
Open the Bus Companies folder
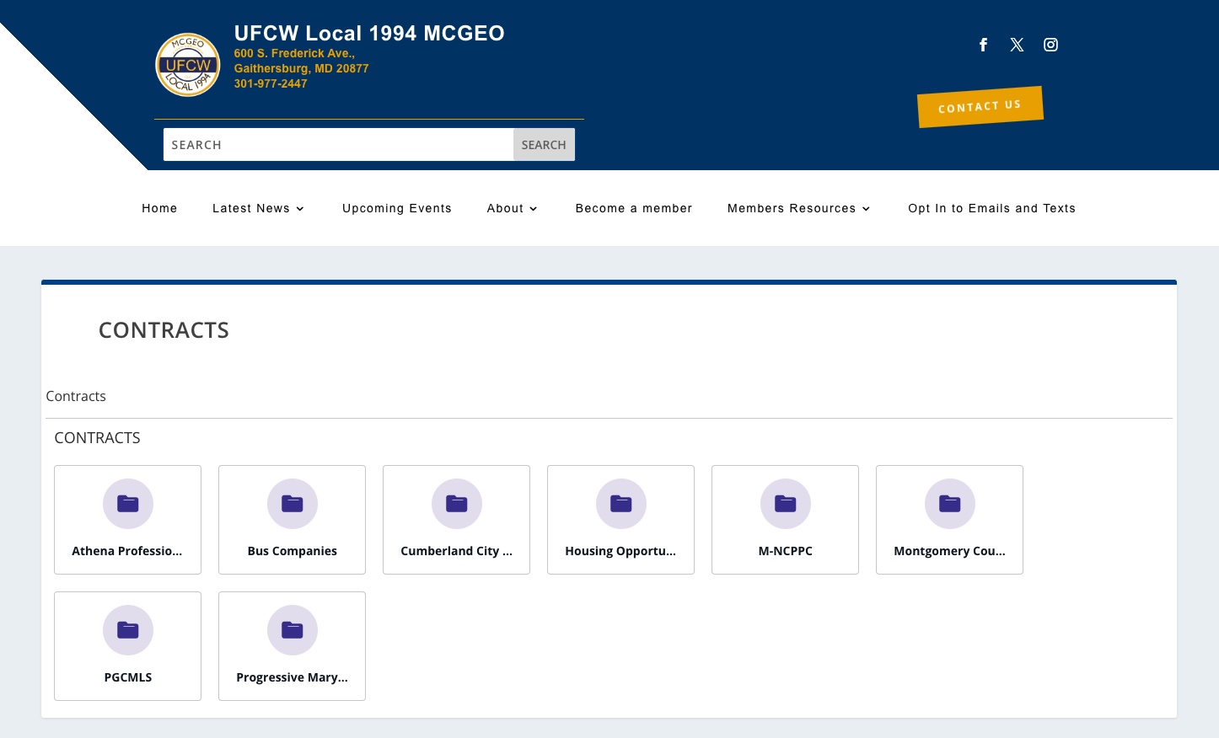(292, 520)
